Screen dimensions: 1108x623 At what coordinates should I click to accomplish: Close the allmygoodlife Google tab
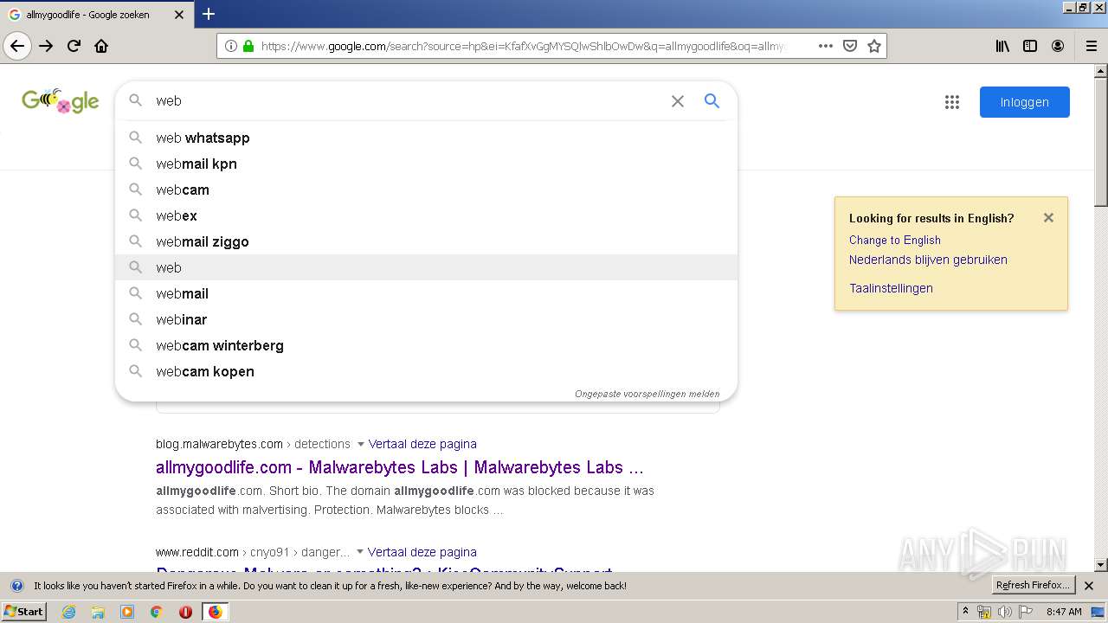(x=179, y=15)
